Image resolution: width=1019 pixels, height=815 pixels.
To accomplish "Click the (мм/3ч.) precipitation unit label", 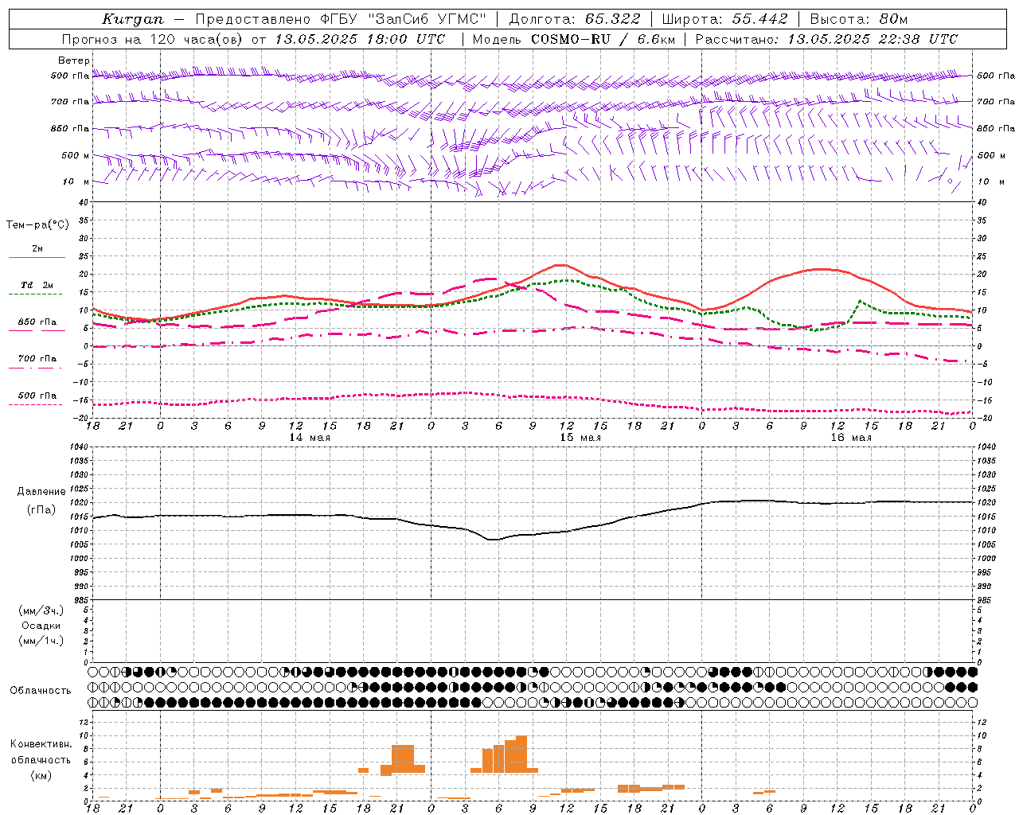I will [41, 610].
